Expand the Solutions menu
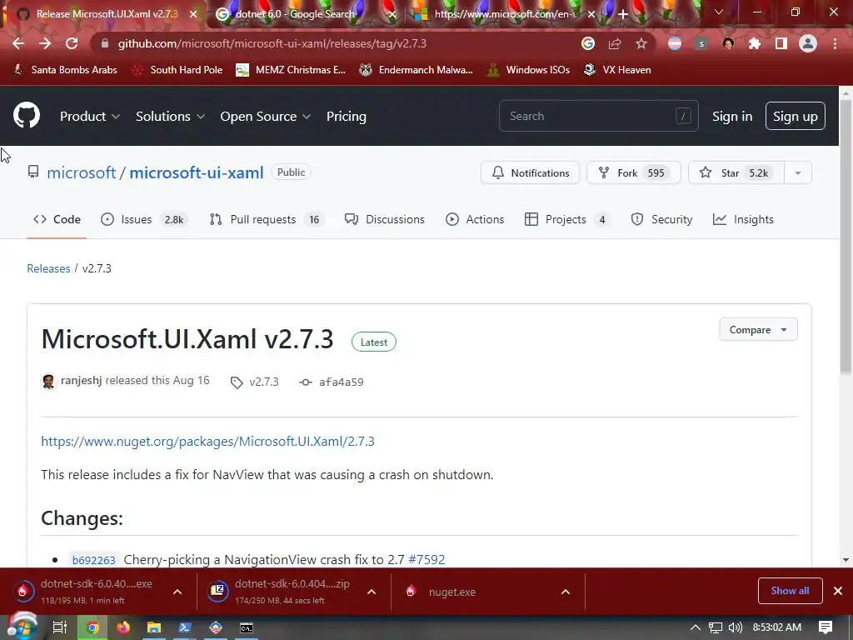Image resolution: width=853 pixels, height=640 pixels. [170, 117]
